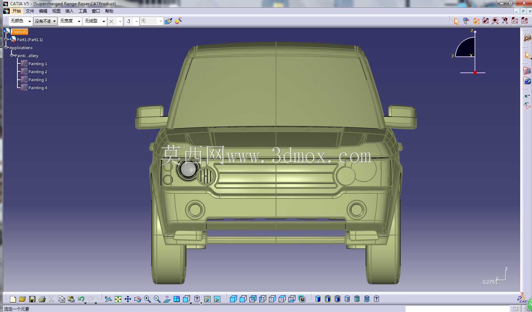Swap visible space with toolbar icon
This screenshot has height=312, width=532.
point(217,299)
